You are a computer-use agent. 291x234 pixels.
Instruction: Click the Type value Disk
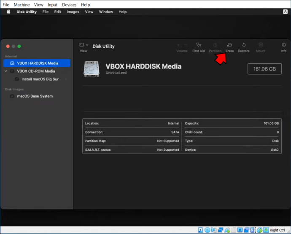[275, 141]
